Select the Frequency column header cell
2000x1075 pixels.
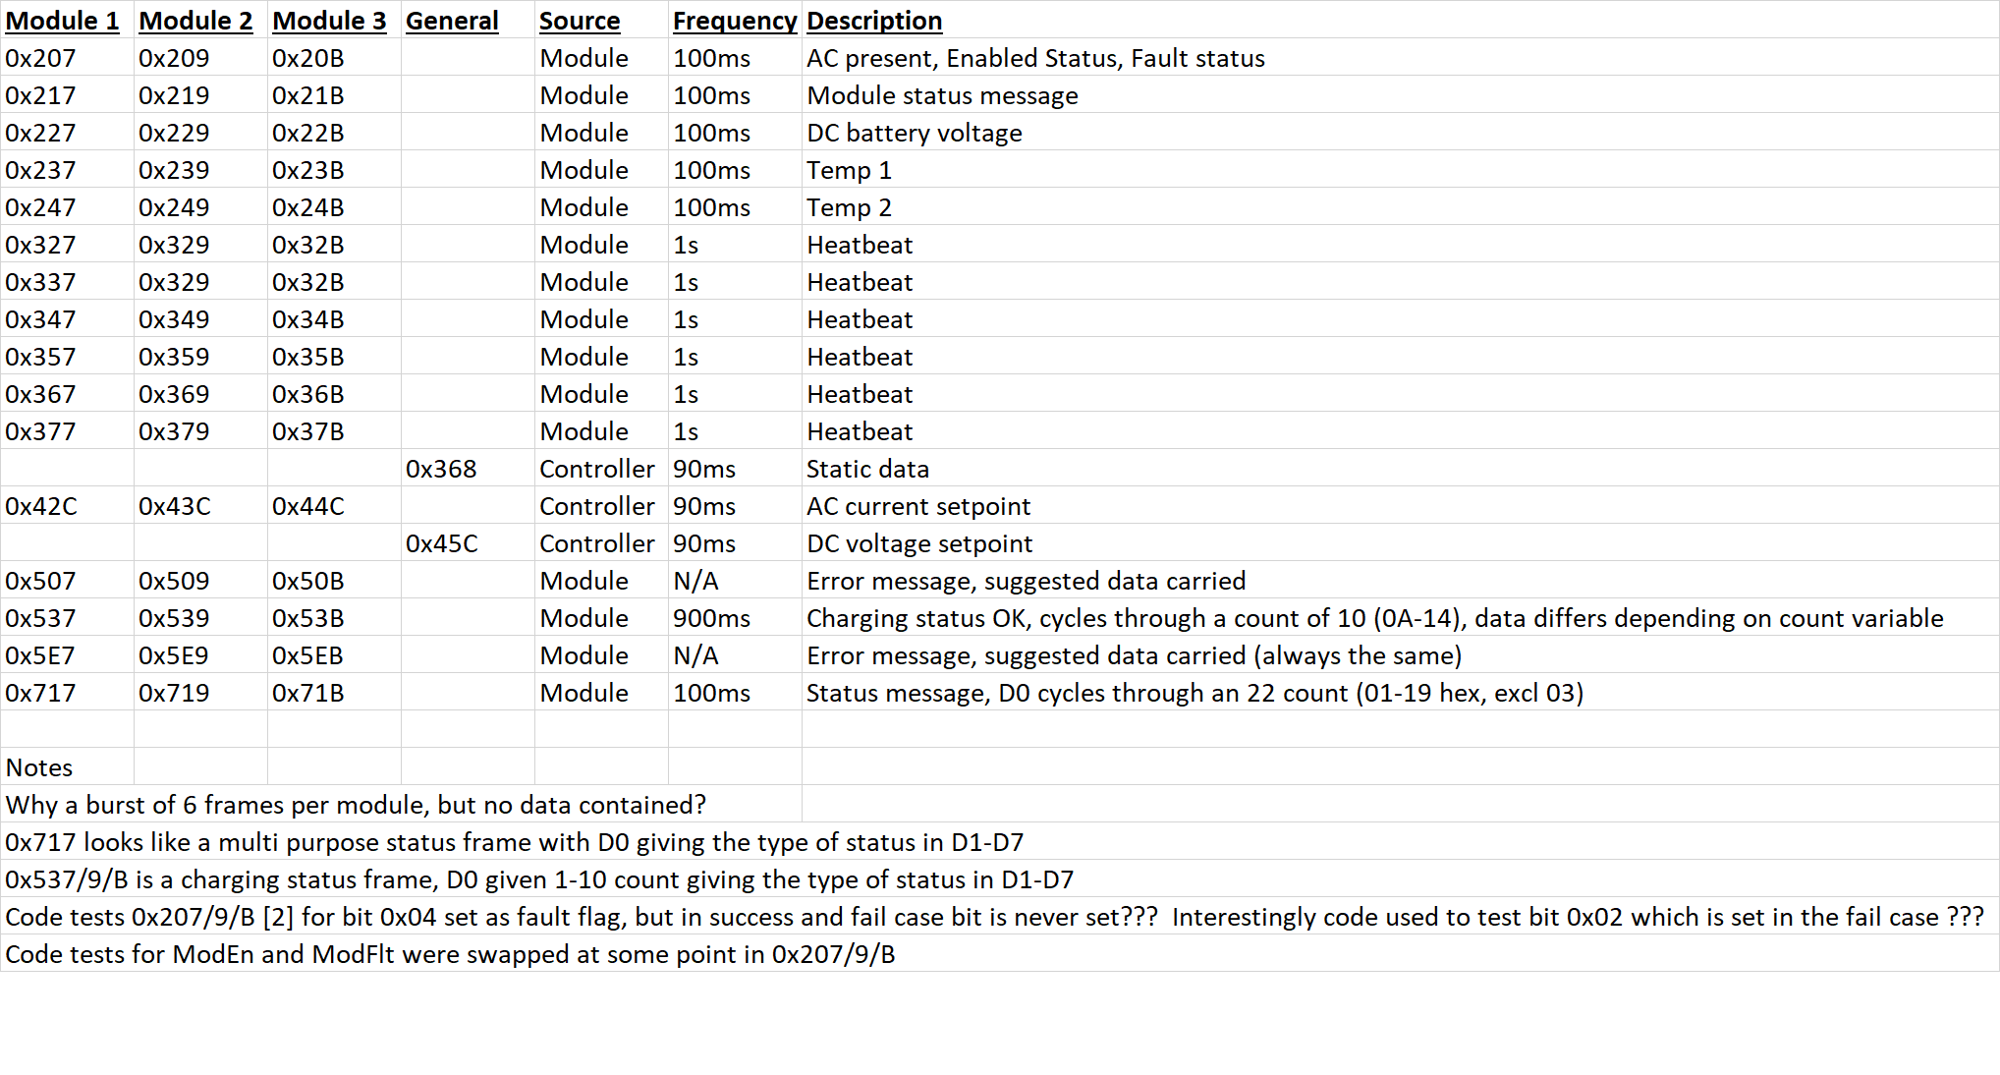pyautogui.click(x=734, y=21)
